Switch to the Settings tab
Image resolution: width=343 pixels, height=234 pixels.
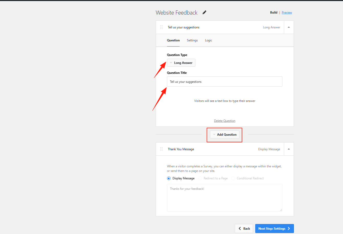192,40
